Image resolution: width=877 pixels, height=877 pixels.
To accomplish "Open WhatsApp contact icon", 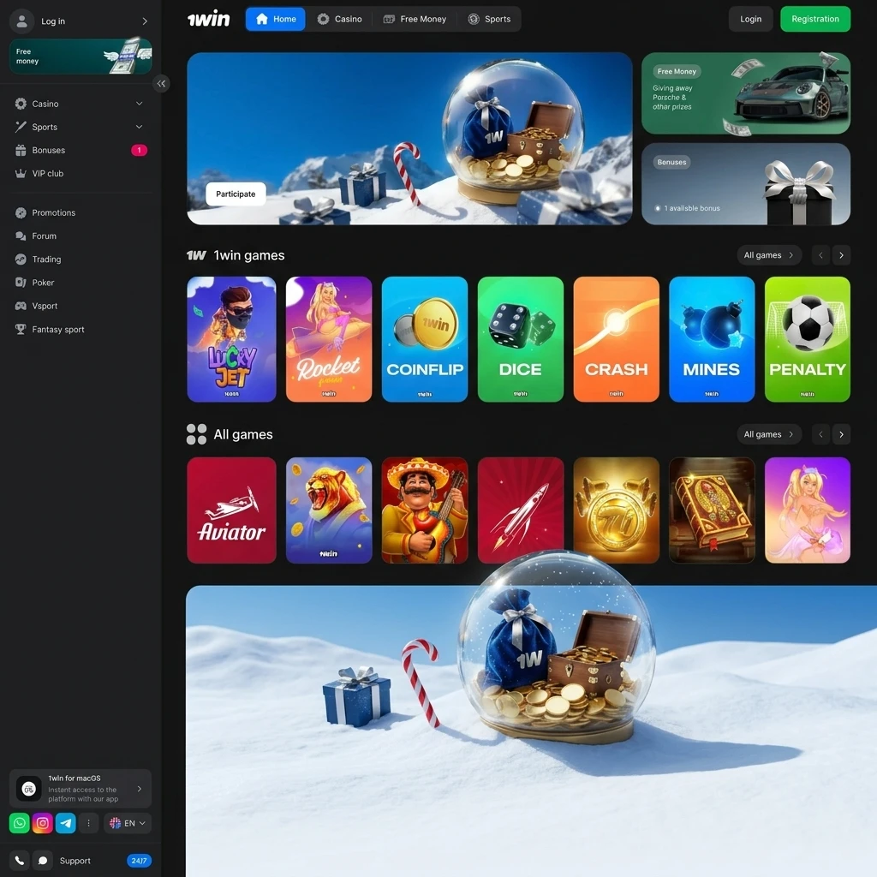I will click(x=19, y=823).
